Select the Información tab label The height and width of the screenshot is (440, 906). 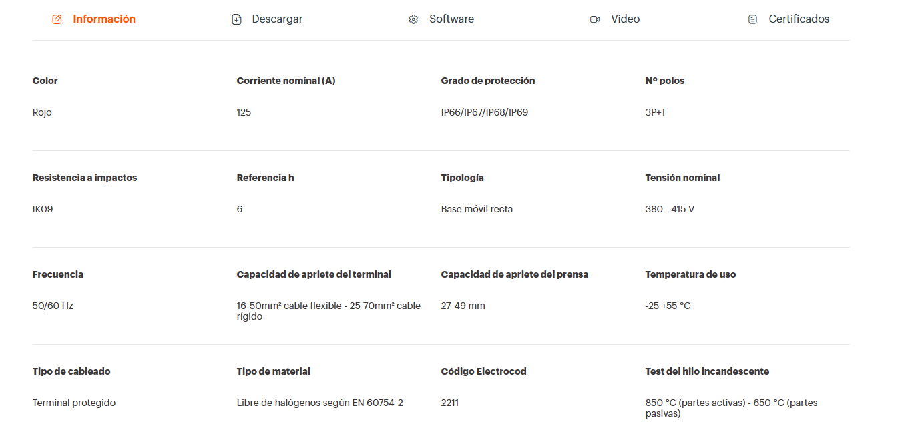coord(104,19)
